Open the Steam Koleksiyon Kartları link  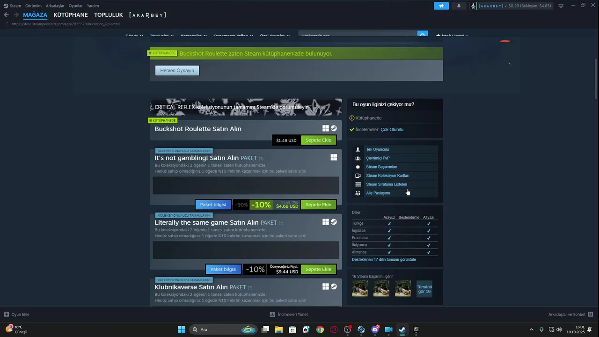387,176
